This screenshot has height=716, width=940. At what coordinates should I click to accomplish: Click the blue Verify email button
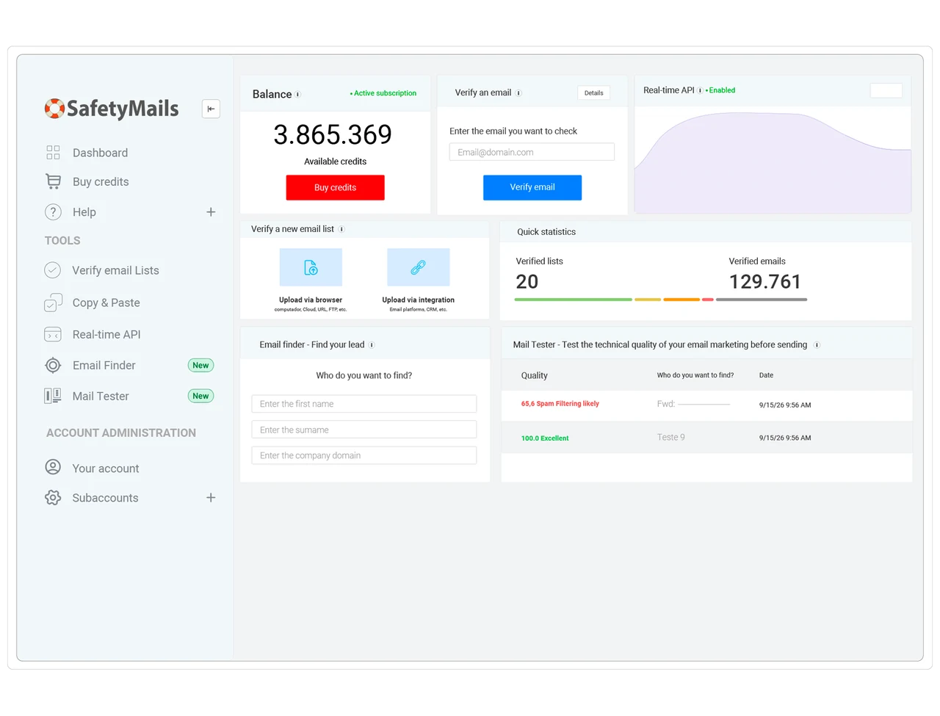[x=532, y=187]
